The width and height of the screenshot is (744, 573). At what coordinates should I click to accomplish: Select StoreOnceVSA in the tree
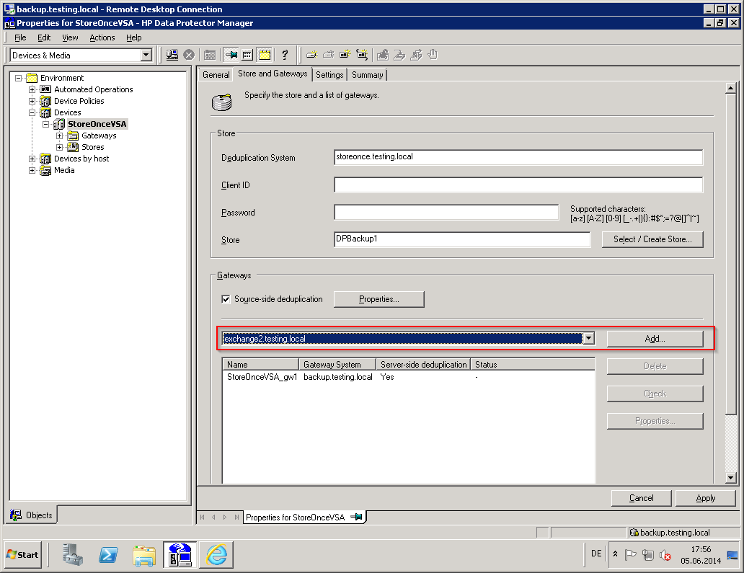click(x=97, y=124)
